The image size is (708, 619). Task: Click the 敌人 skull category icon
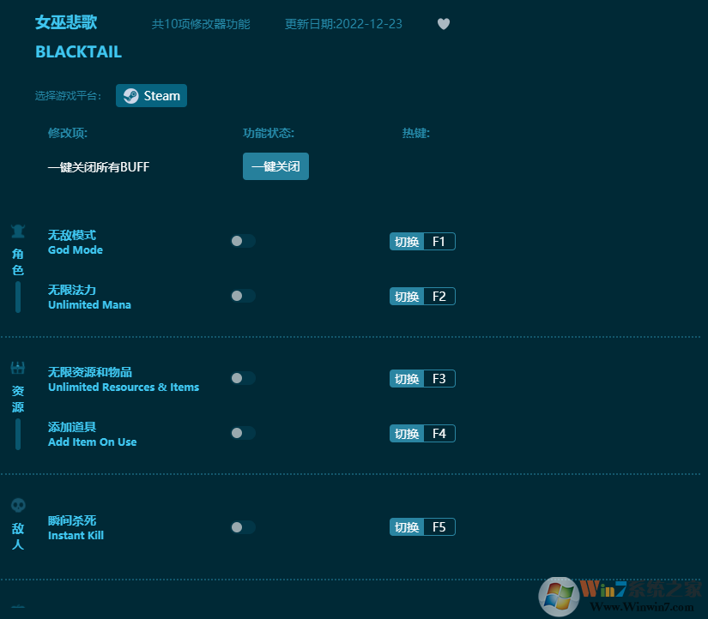[x=18, y=505]
